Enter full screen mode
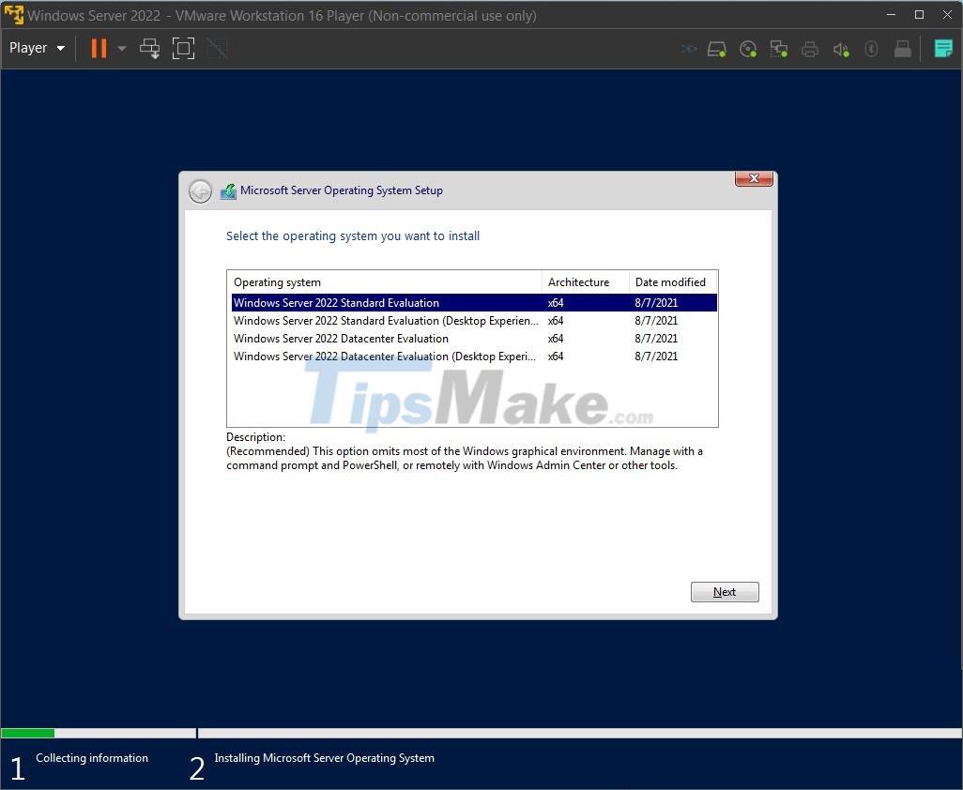The height and width of the screenshot is (790, 963). pos(183,48)
